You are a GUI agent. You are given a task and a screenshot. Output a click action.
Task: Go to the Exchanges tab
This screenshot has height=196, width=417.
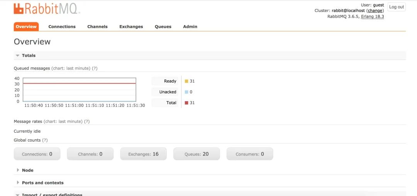[x=131, y=27]
